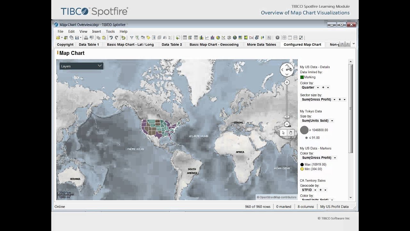Add a geocode column next to STFID
The height and width of the screenshot is (231, 410).
pyautogui.click(x=320, y=190)
